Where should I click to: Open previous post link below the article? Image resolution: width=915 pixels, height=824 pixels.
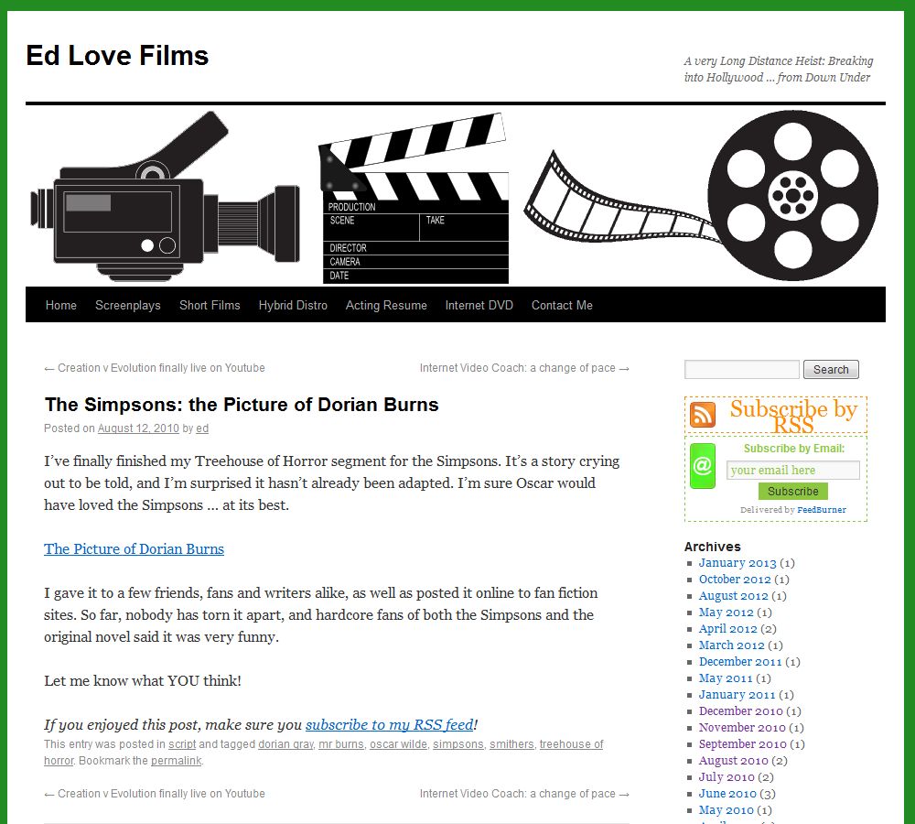pos(155,794)
